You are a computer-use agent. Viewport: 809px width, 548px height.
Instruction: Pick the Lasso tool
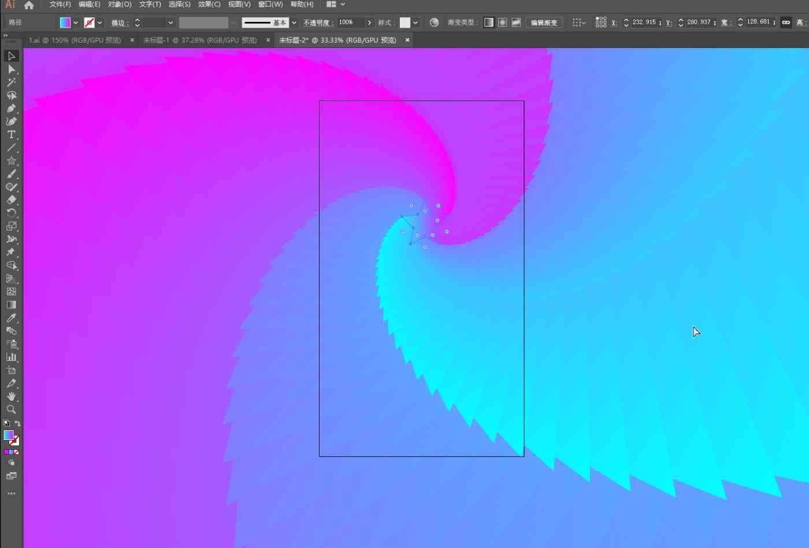pos(11,95)
